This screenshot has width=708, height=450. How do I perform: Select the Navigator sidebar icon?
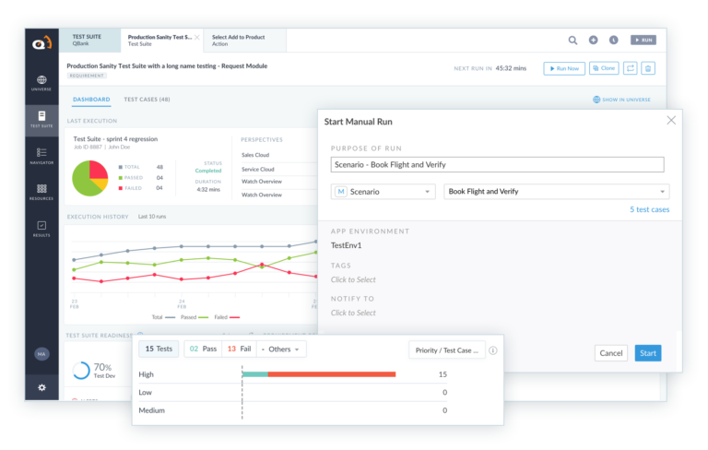pos(41,155)
